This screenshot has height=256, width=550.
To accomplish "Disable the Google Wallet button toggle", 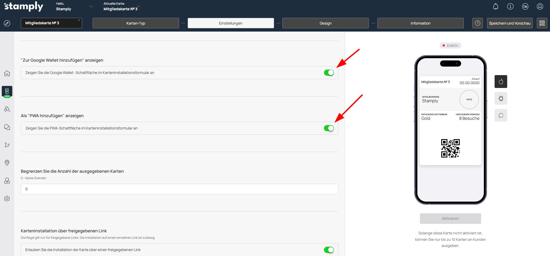I will point(329,73).
